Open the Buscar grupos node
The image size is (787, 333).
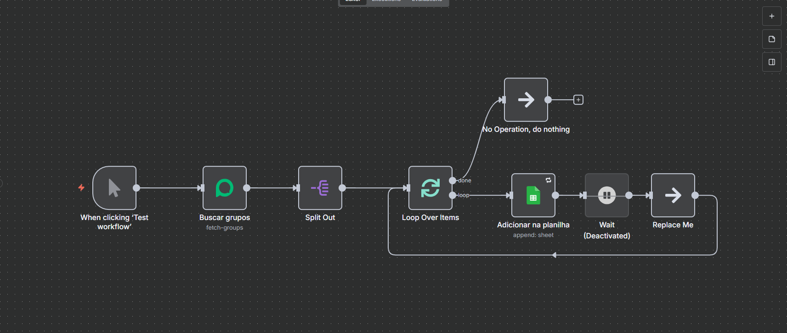(225, 188)
